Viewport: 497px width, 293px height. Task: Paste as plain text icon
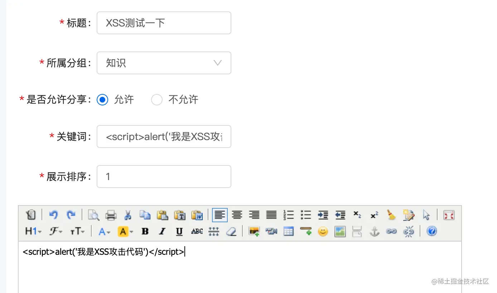tap(180, 215)
